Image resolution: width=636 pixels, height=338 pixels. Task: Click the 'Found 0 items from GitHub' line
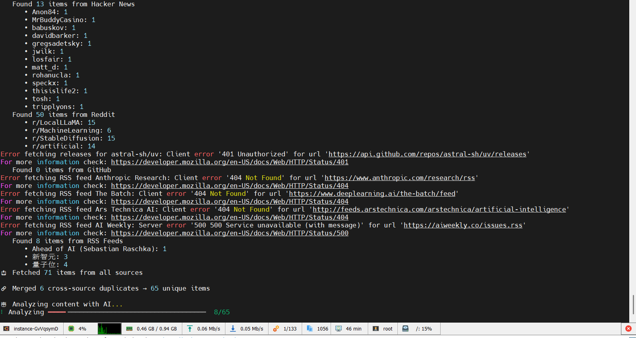[x=62, y=170]
